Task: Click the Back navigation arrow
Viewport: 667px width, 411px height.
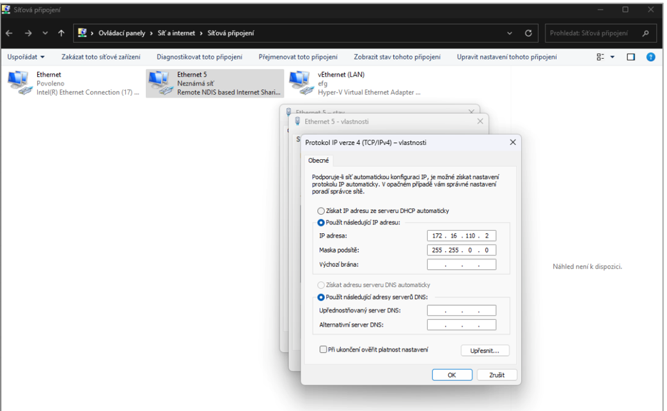Action: pyautogui.click(x=10, y=33)
